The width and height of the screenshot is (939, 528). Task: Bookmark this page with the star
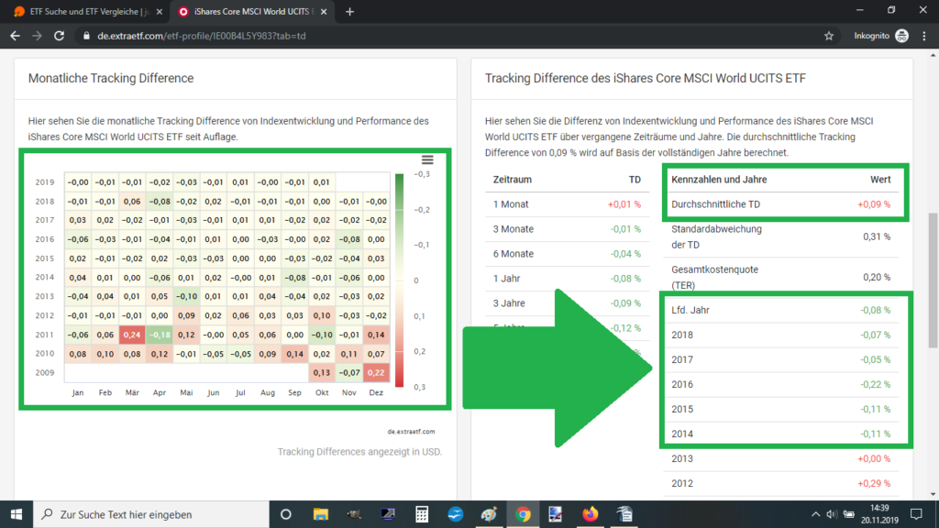tap(829, 36)
